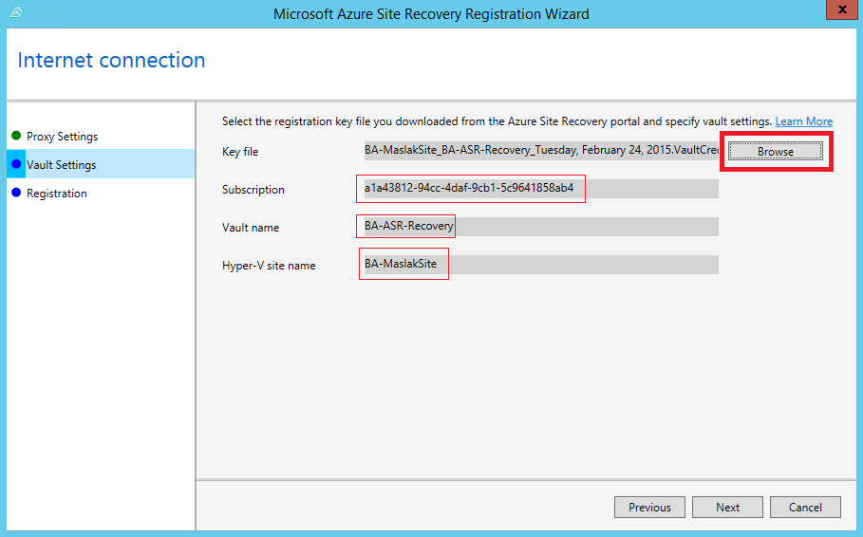Click the blue dot beside Registration
The image size is (863, 537).
[x=16, y=193]
